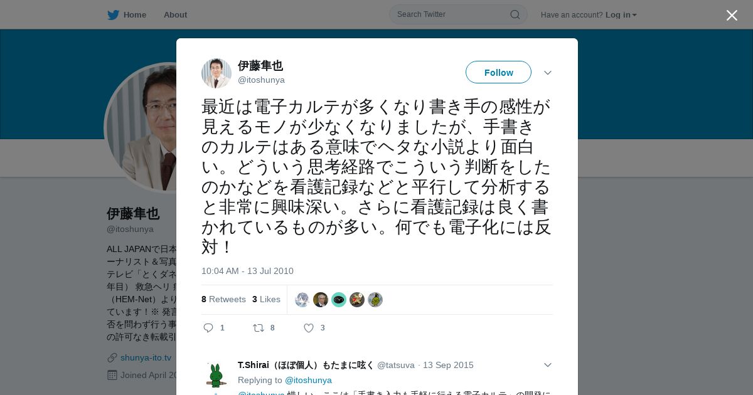
Task: Close the tweet overlay with the X icon
Action: (x=732, y=15)
